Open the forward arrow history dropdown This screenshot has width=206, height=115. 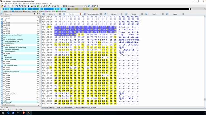click(x=14, y=6)
